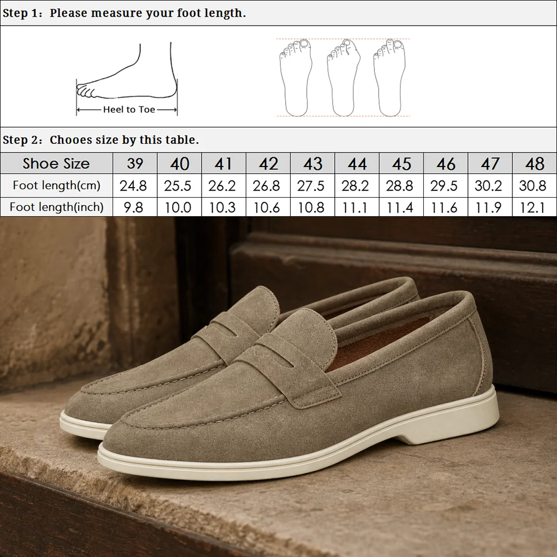This screenshot has width=557, height=557.
Task: Click the 9.8 inch value
Action: pyautogui.click(x=133, y=207)
